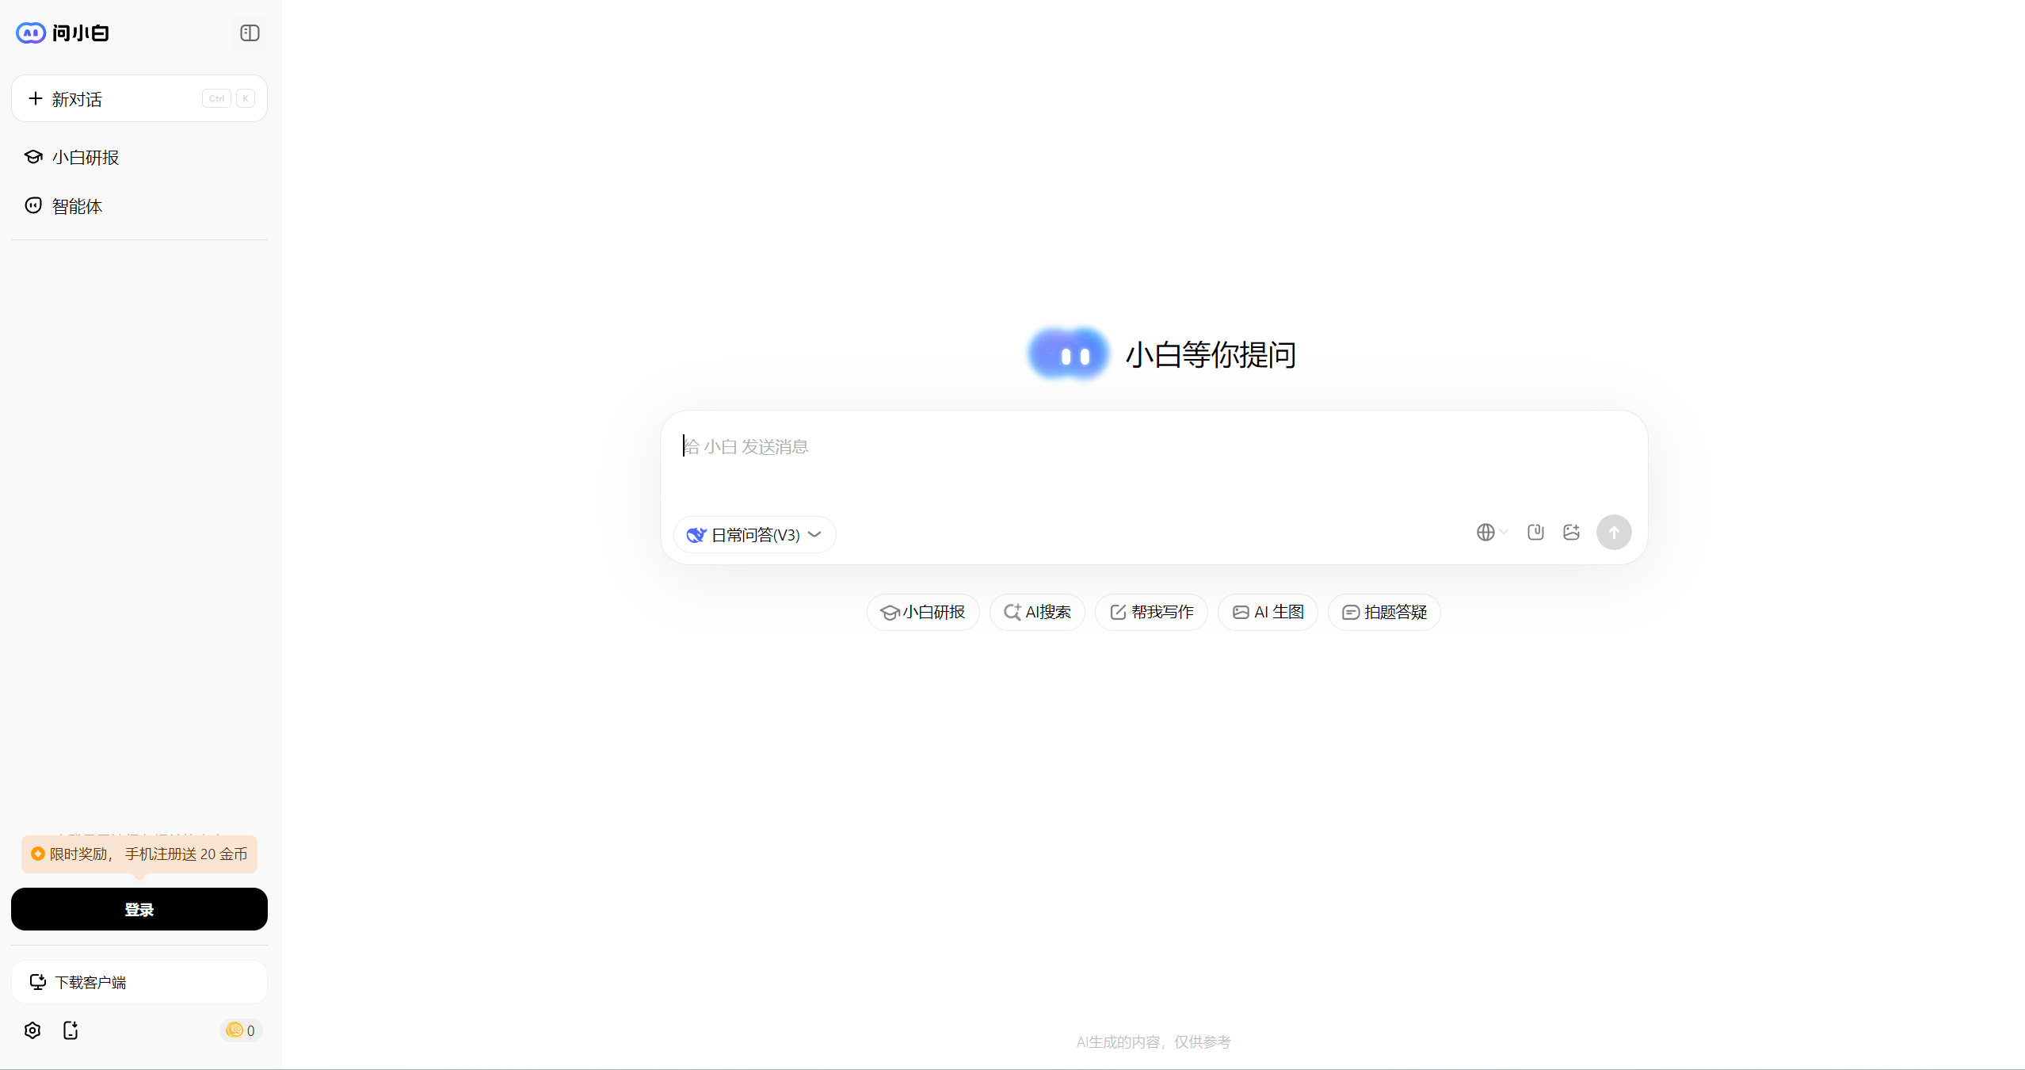This screenshot has height=1070, width=2025.
Task: Open settings via the hexagon gear icon
Action: tap(32, 1030)
